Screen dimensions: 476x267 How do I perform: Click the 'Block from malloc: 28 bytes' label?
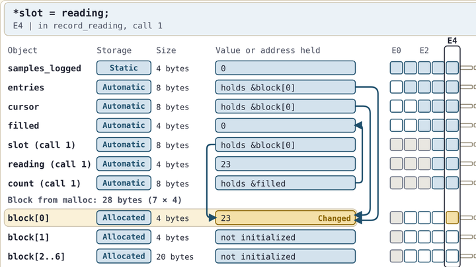pyautogui.click(x=95, y=200)
